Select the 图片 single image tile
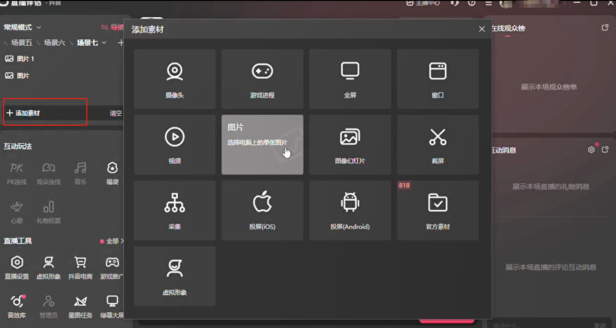The height and width of the screenshot is (328, 616). pyautogui.click(x=262, y=145)
